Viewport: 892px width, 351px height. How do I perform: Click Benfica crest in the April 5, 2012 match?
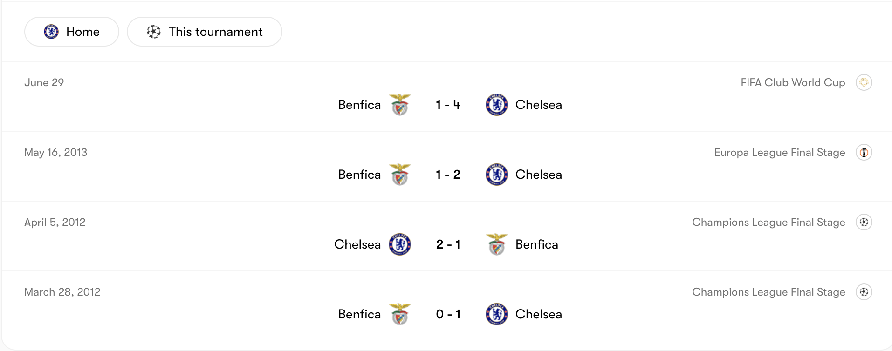496,244
